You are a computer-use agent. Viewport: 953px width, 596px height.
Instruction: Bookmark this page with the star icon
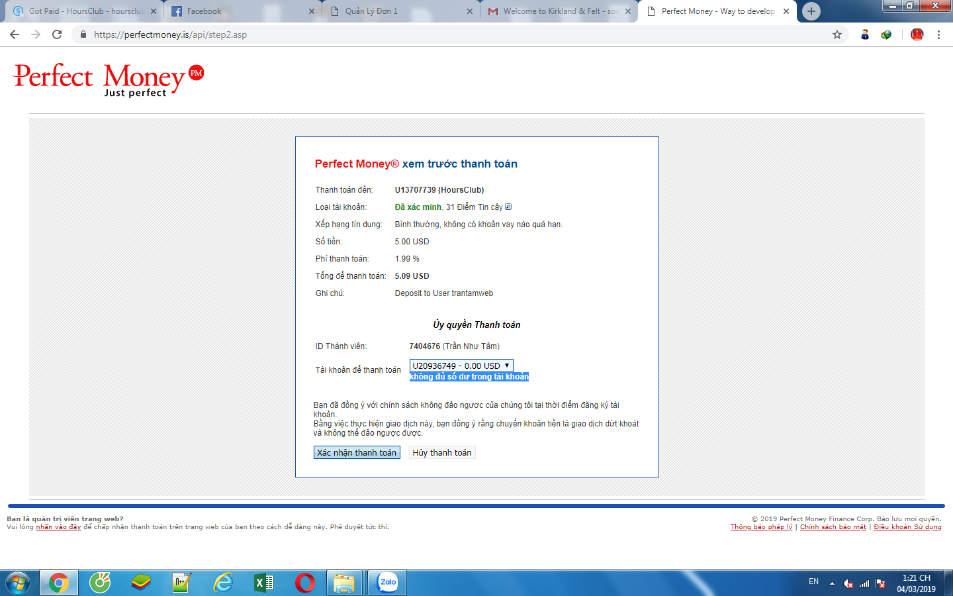837,34
